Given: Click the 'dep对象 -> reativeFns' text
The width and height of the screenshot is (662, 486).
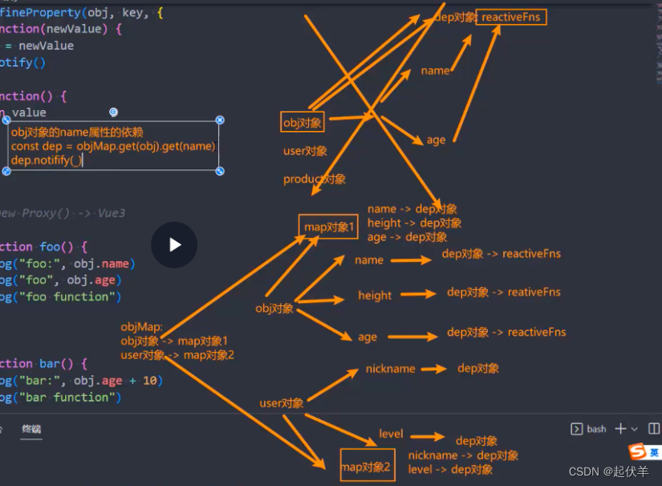Looking at the screenshot, I should [x=504, y=292].
